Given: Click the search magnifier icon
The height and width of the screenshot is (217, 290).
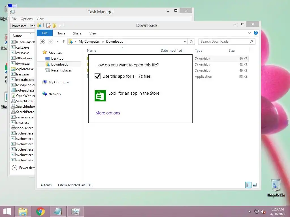Looking at the screenshot, I should coord(251,42).
